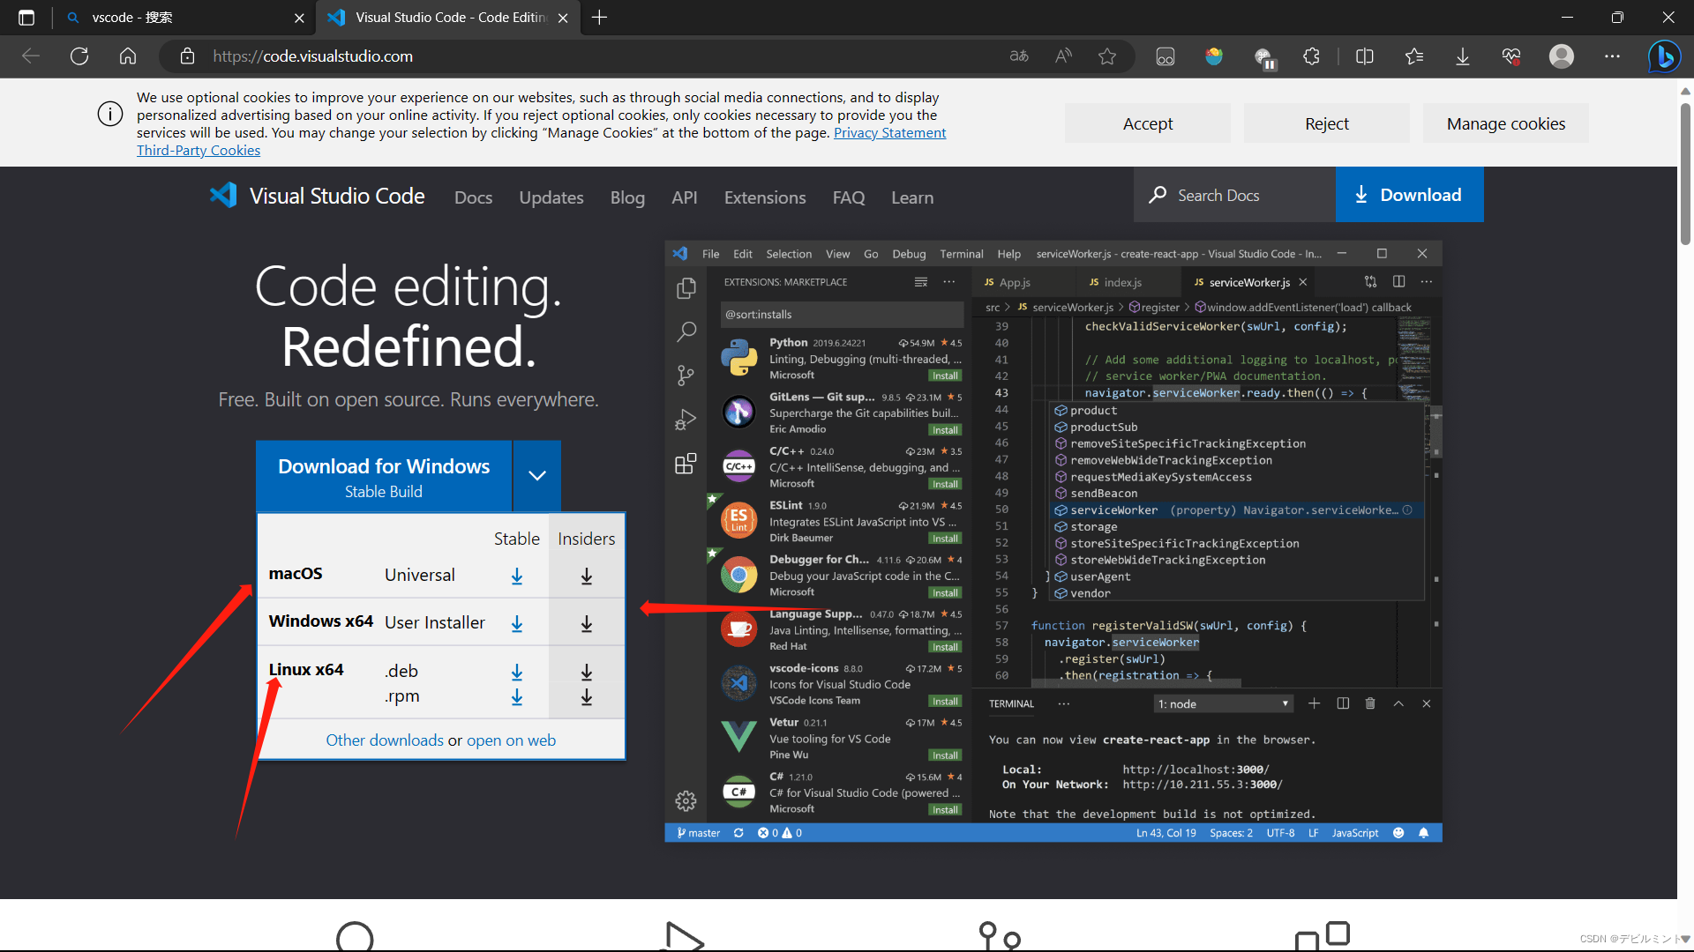Open Edge downloads from the browser toolbar
Image resolution: width=1694 pixels, height=952 pixels.
click(1462, 56)
